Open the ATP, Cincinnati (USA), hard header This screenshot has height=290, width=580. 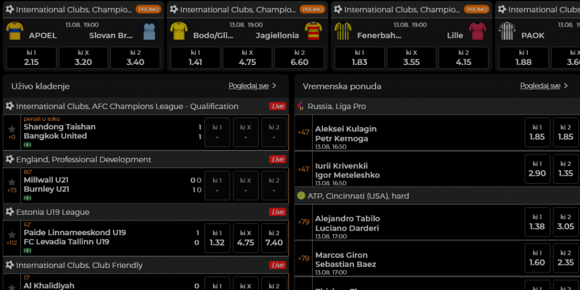(358, 196)
